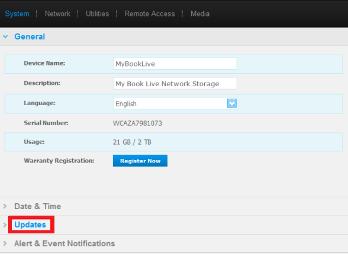Open the Language dropdown arrow
348x254 pixels.
click(232, 103)
